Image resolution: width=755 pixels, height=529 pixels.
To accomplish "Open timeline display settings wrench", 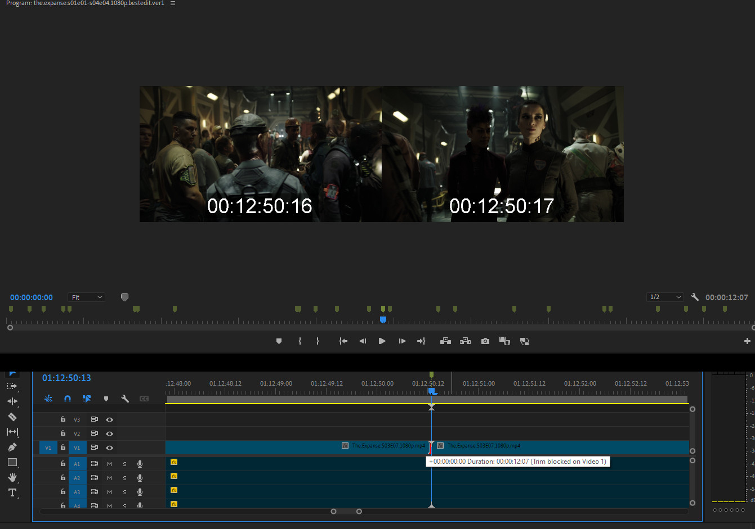I will click(x=125, y=399).
